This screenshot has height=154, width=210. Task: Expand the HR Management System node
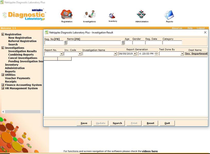(x=3, y=88)
